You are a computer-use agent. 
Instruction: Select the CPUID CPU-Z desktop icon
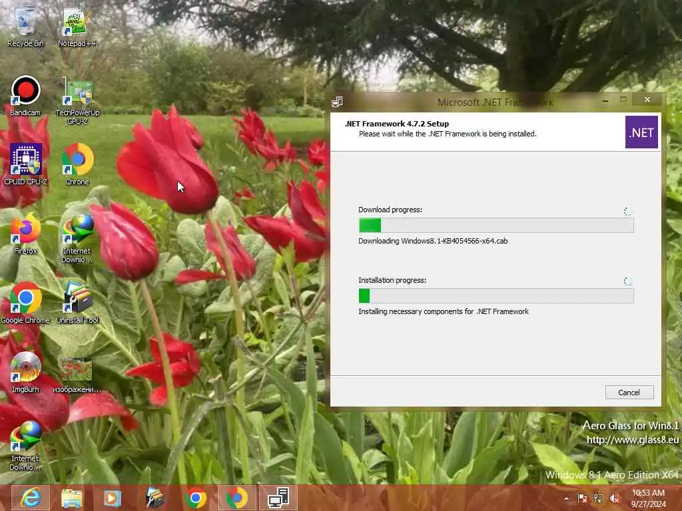coord(25,164)
